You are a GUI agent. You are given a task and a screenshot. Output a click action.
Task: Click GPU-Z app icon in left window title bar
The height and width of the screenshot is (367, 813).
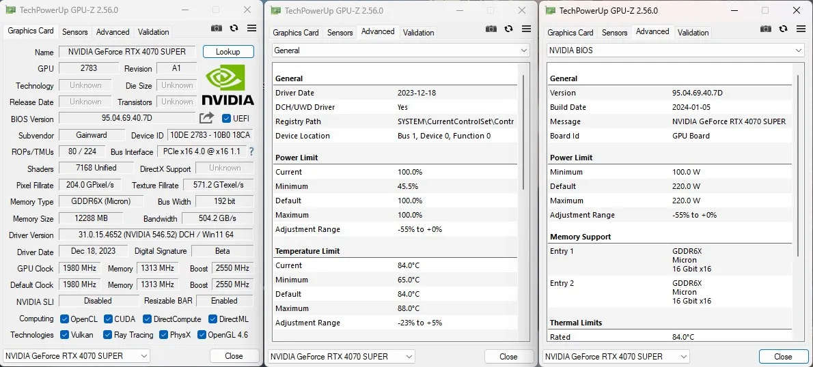tap(12, 10)
